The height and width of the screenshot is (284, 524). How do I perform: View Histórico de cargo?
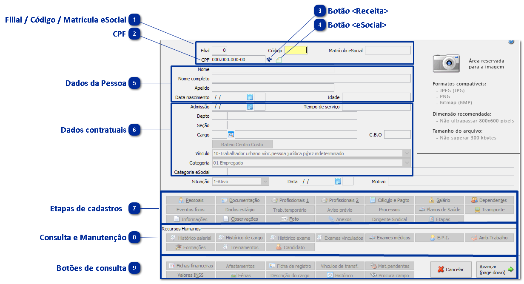point(240,238)
